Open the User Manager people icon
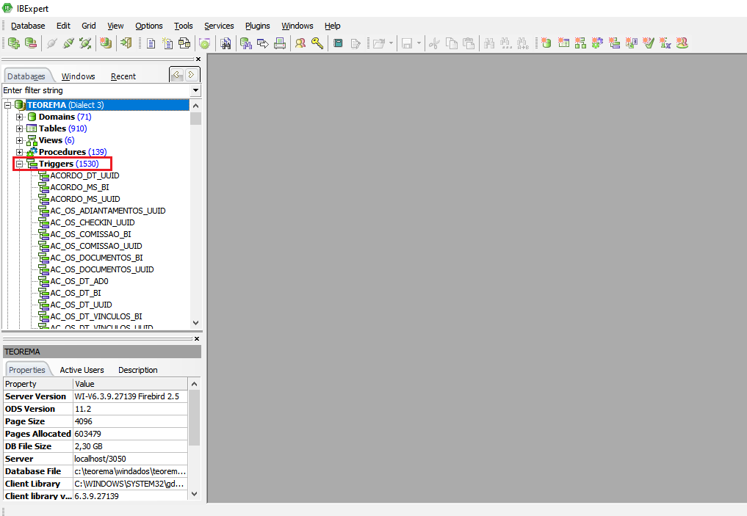 (x=300, y=43)
